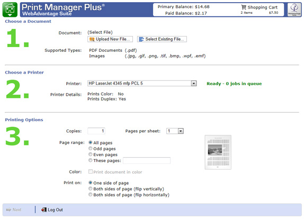Click the Choose a Printer heading
Viewport: 304px width, 219px height.
(x=24, y=72)
